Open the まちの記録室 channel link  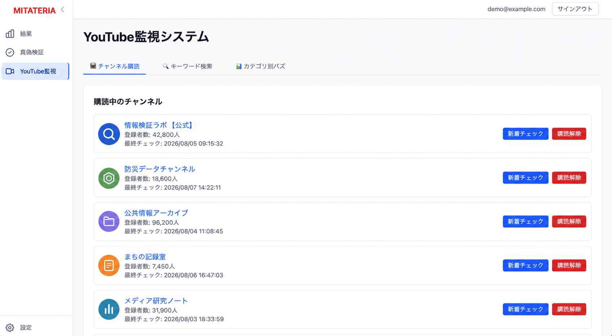point(145,257)
